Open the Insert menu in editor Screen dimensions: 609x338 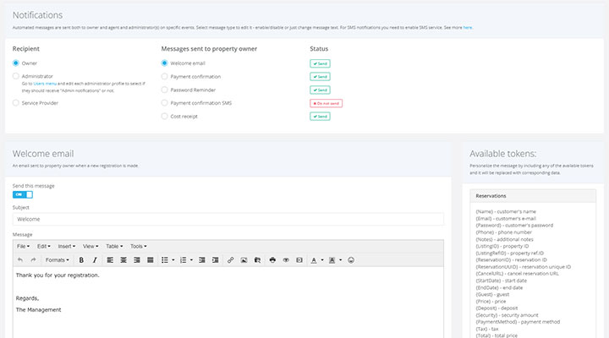point(67,247)
